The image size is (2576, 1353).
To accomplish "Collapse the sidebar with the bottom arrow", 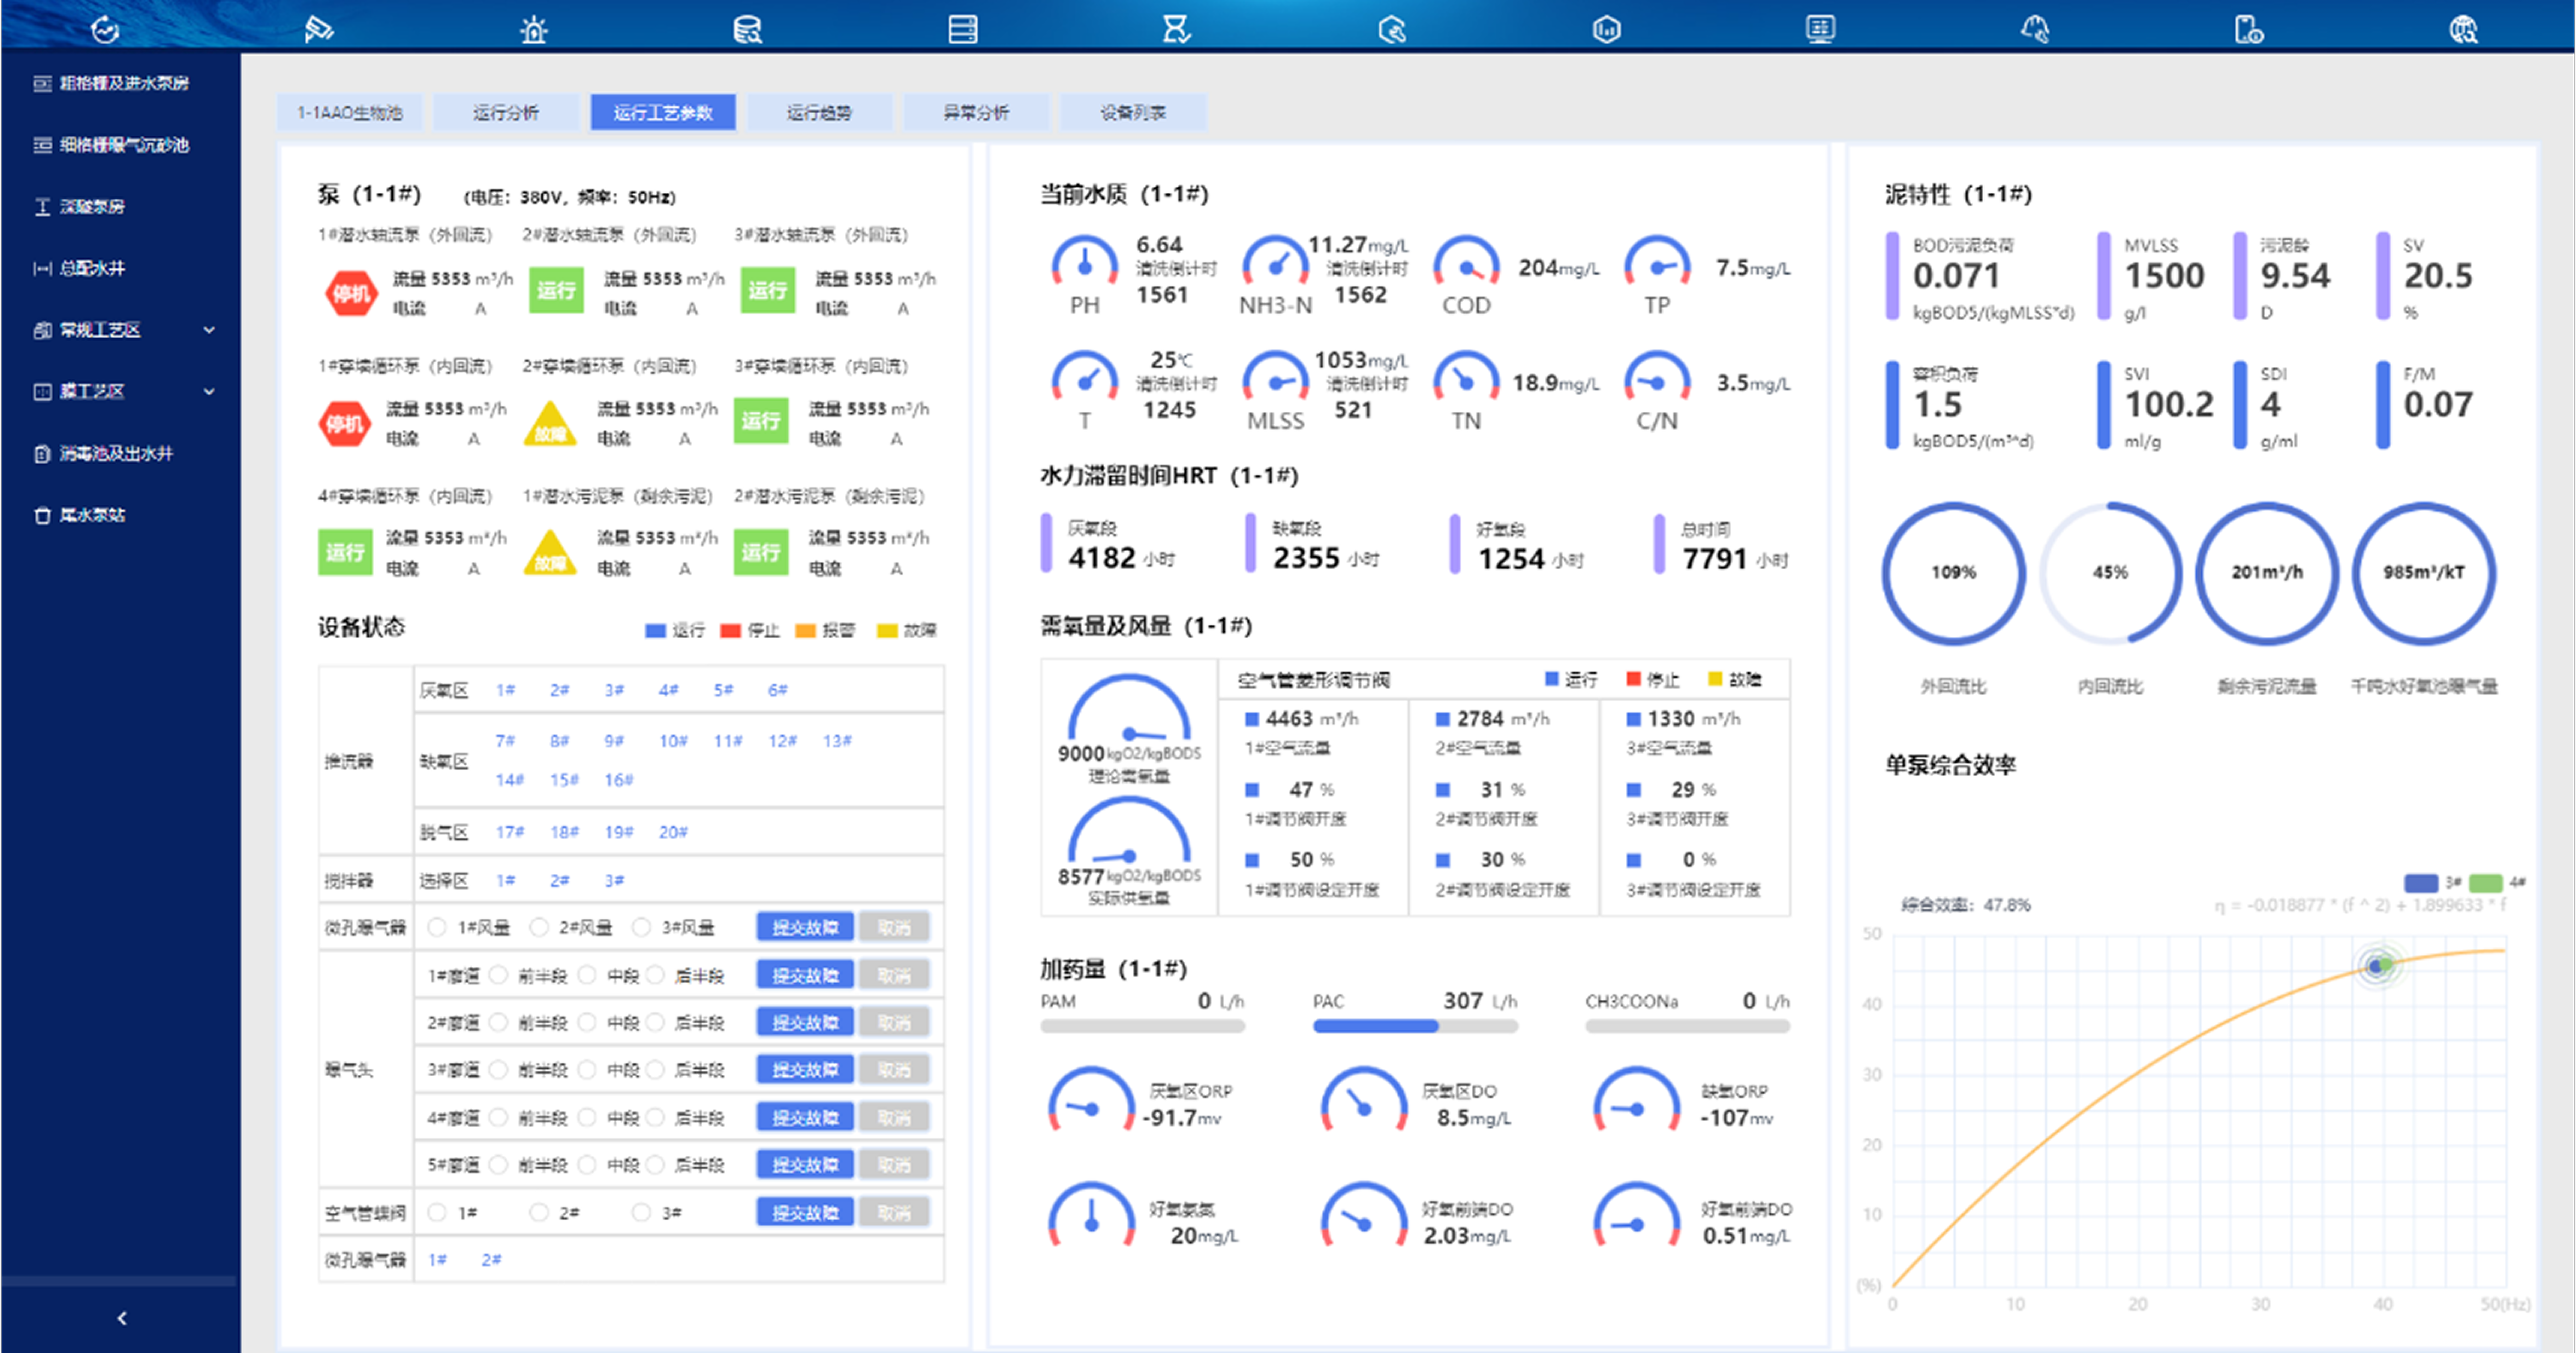I will click(x=121, y=1318).
